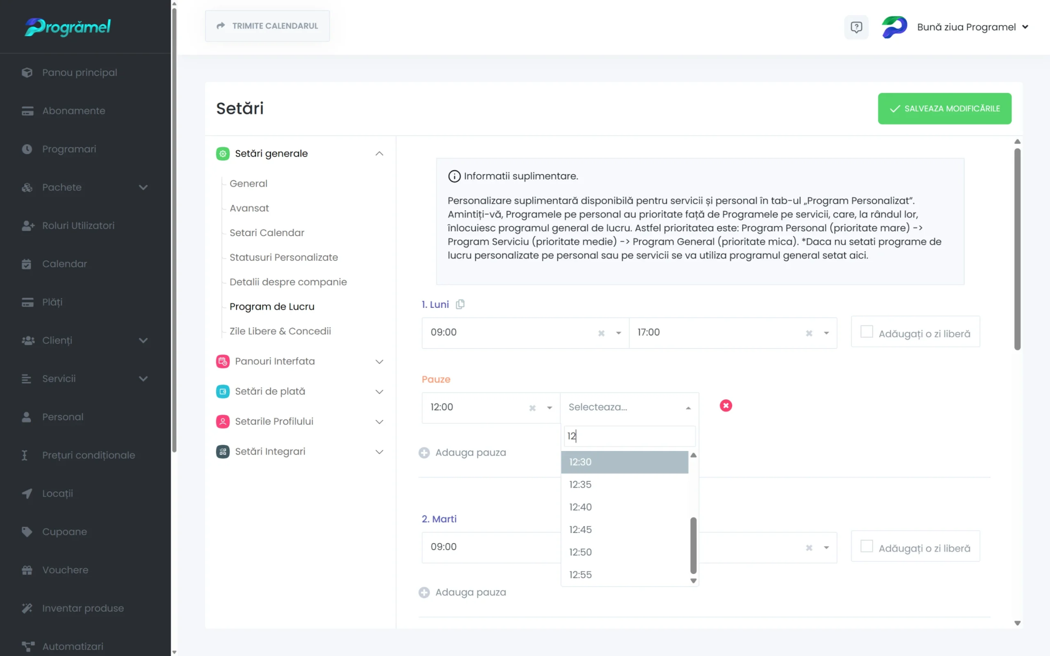Screen dimensions: 1050x656
Task: Select the Setari Calendar menu item
Action: 267,232
